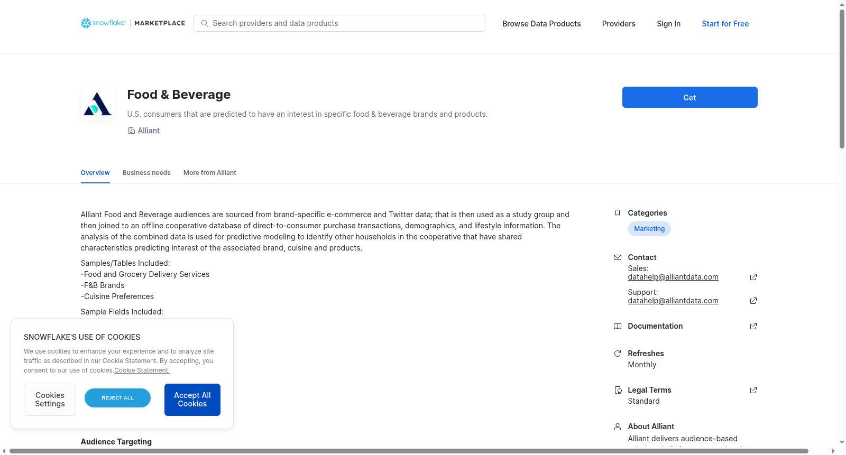Click the Contact envelope icon
846x455 pixels.
click(x=618, y=257)
